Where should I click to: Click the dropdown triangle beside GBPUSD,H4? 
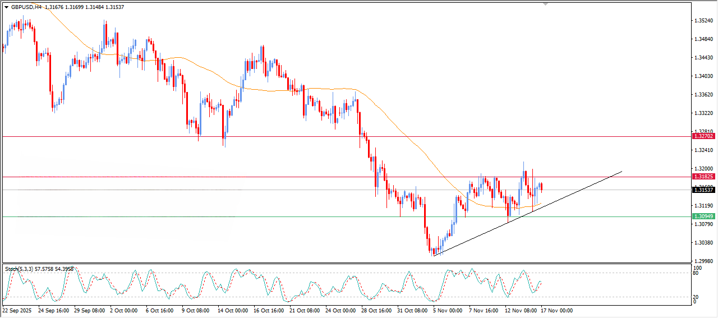(6, 7)
